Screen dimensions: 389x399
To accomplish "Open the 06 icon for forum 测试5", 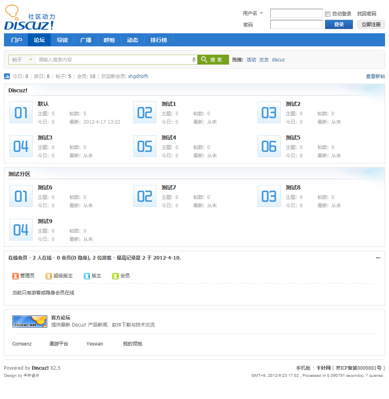I will tap(269, 146).
